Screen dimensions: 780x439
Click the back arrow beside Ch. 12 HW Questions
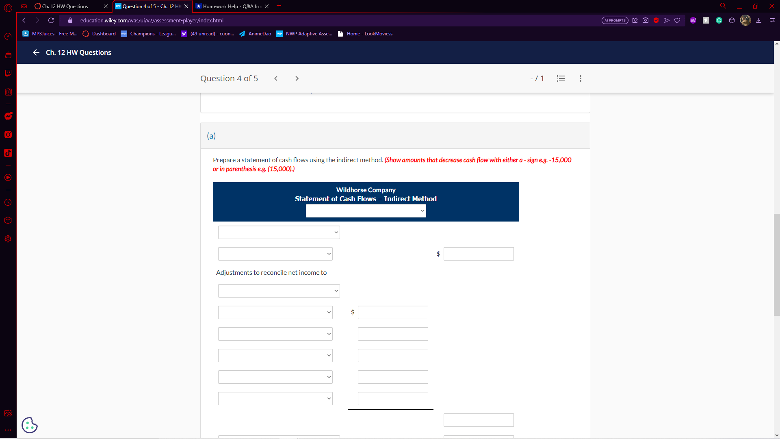point(36,52)
